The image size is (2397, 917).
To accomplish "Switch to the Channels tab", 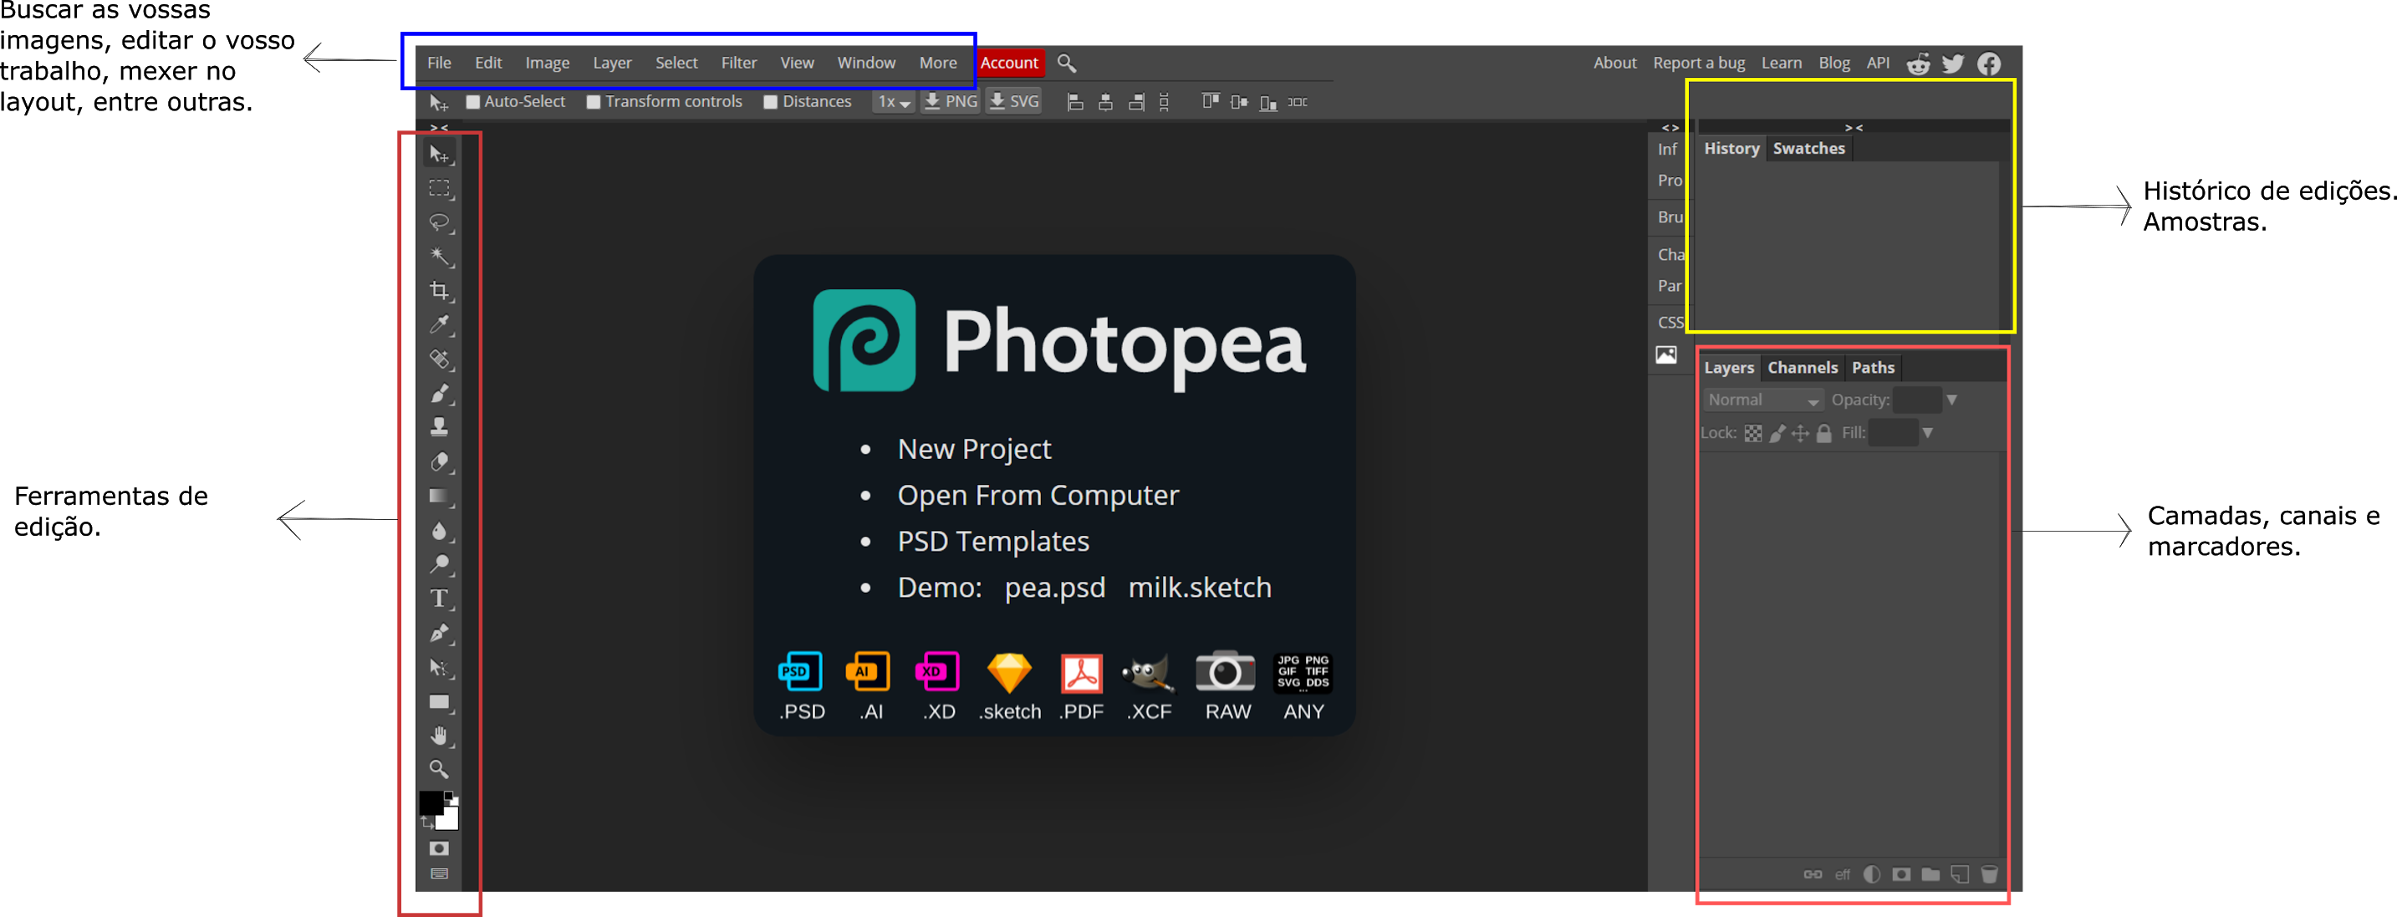I will [x=1802, y=367].
